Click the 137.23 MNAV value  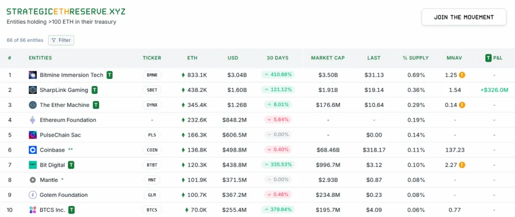click(455, 150)
